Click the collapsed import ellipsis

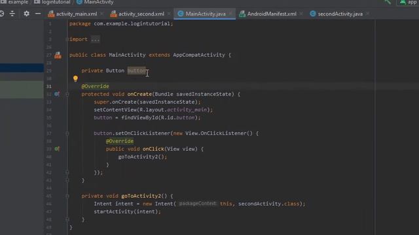point(95,39)
